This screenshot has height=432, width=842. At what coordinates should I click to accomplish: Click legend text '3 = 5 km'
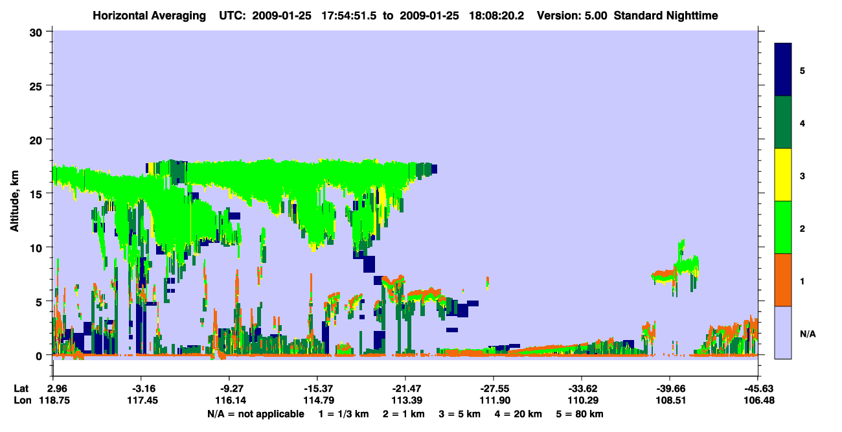[460, 414]
